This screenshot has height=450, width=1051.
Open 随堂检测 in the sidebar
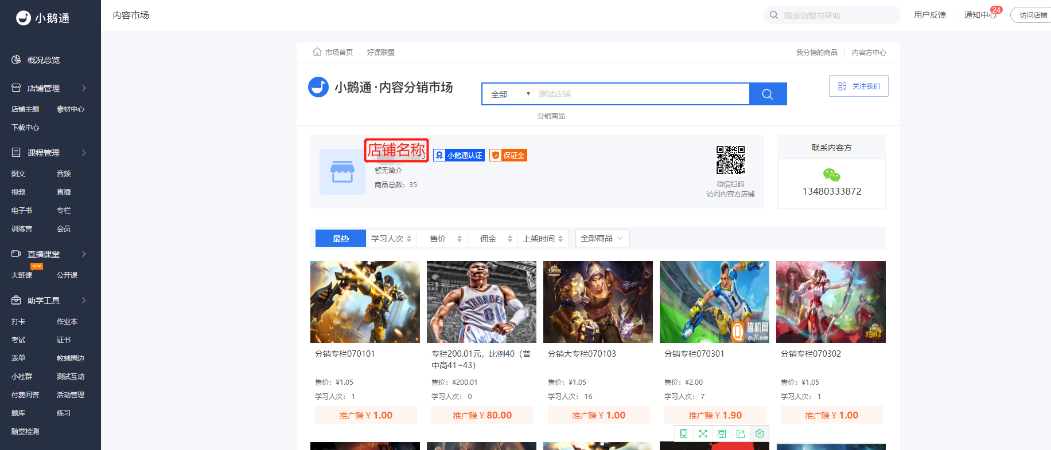click(x=25, y=432)
